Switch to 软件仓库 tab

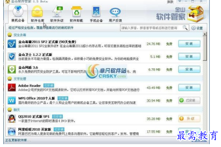(x=37, y=14)
